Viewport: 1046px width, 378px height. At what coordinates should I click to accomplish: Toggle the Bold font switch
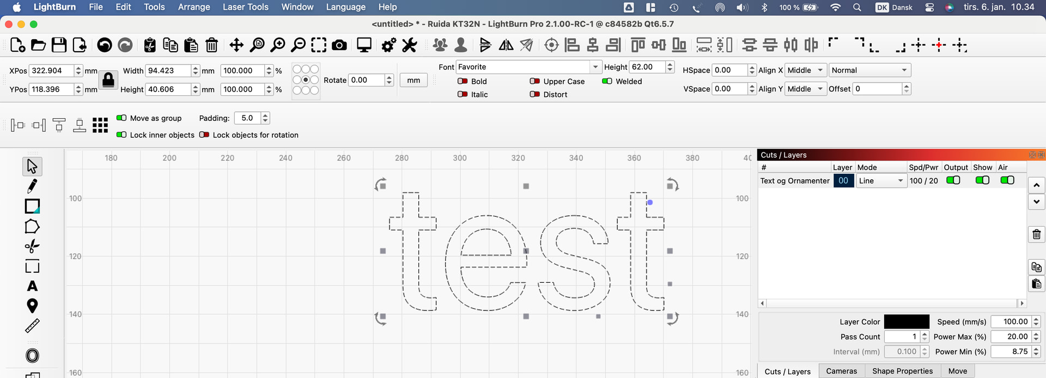[x=463, y=81]
